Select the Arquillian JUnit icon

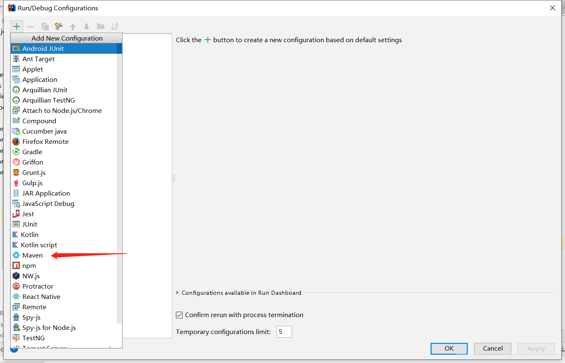click(16, 90)
